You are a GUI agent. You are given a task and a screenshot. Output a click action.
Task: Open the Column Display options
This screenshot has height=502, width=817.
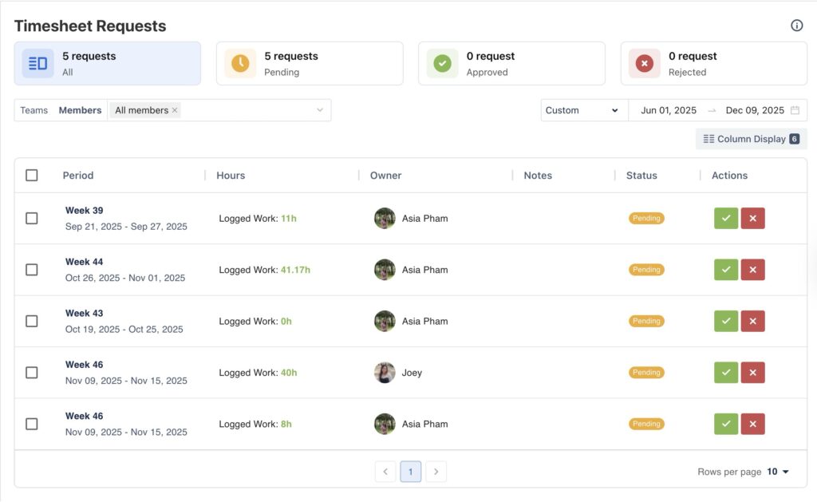pyautogui.click(x=748, y=138)
